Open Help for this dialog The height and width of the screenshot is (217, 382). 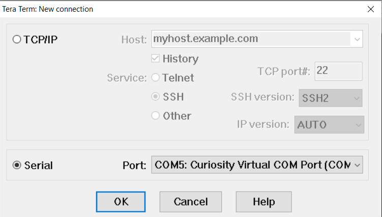[263, 202]
